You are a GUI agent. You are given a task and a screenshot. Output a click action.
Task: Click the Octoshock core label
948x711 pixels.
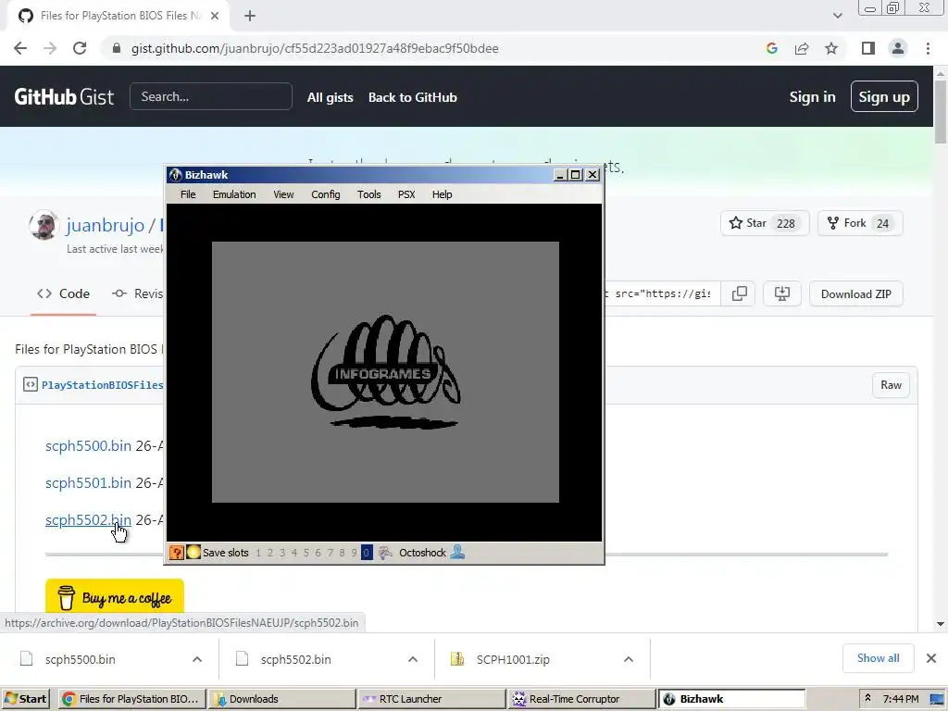pyautogui.click(x=422, y=553)
